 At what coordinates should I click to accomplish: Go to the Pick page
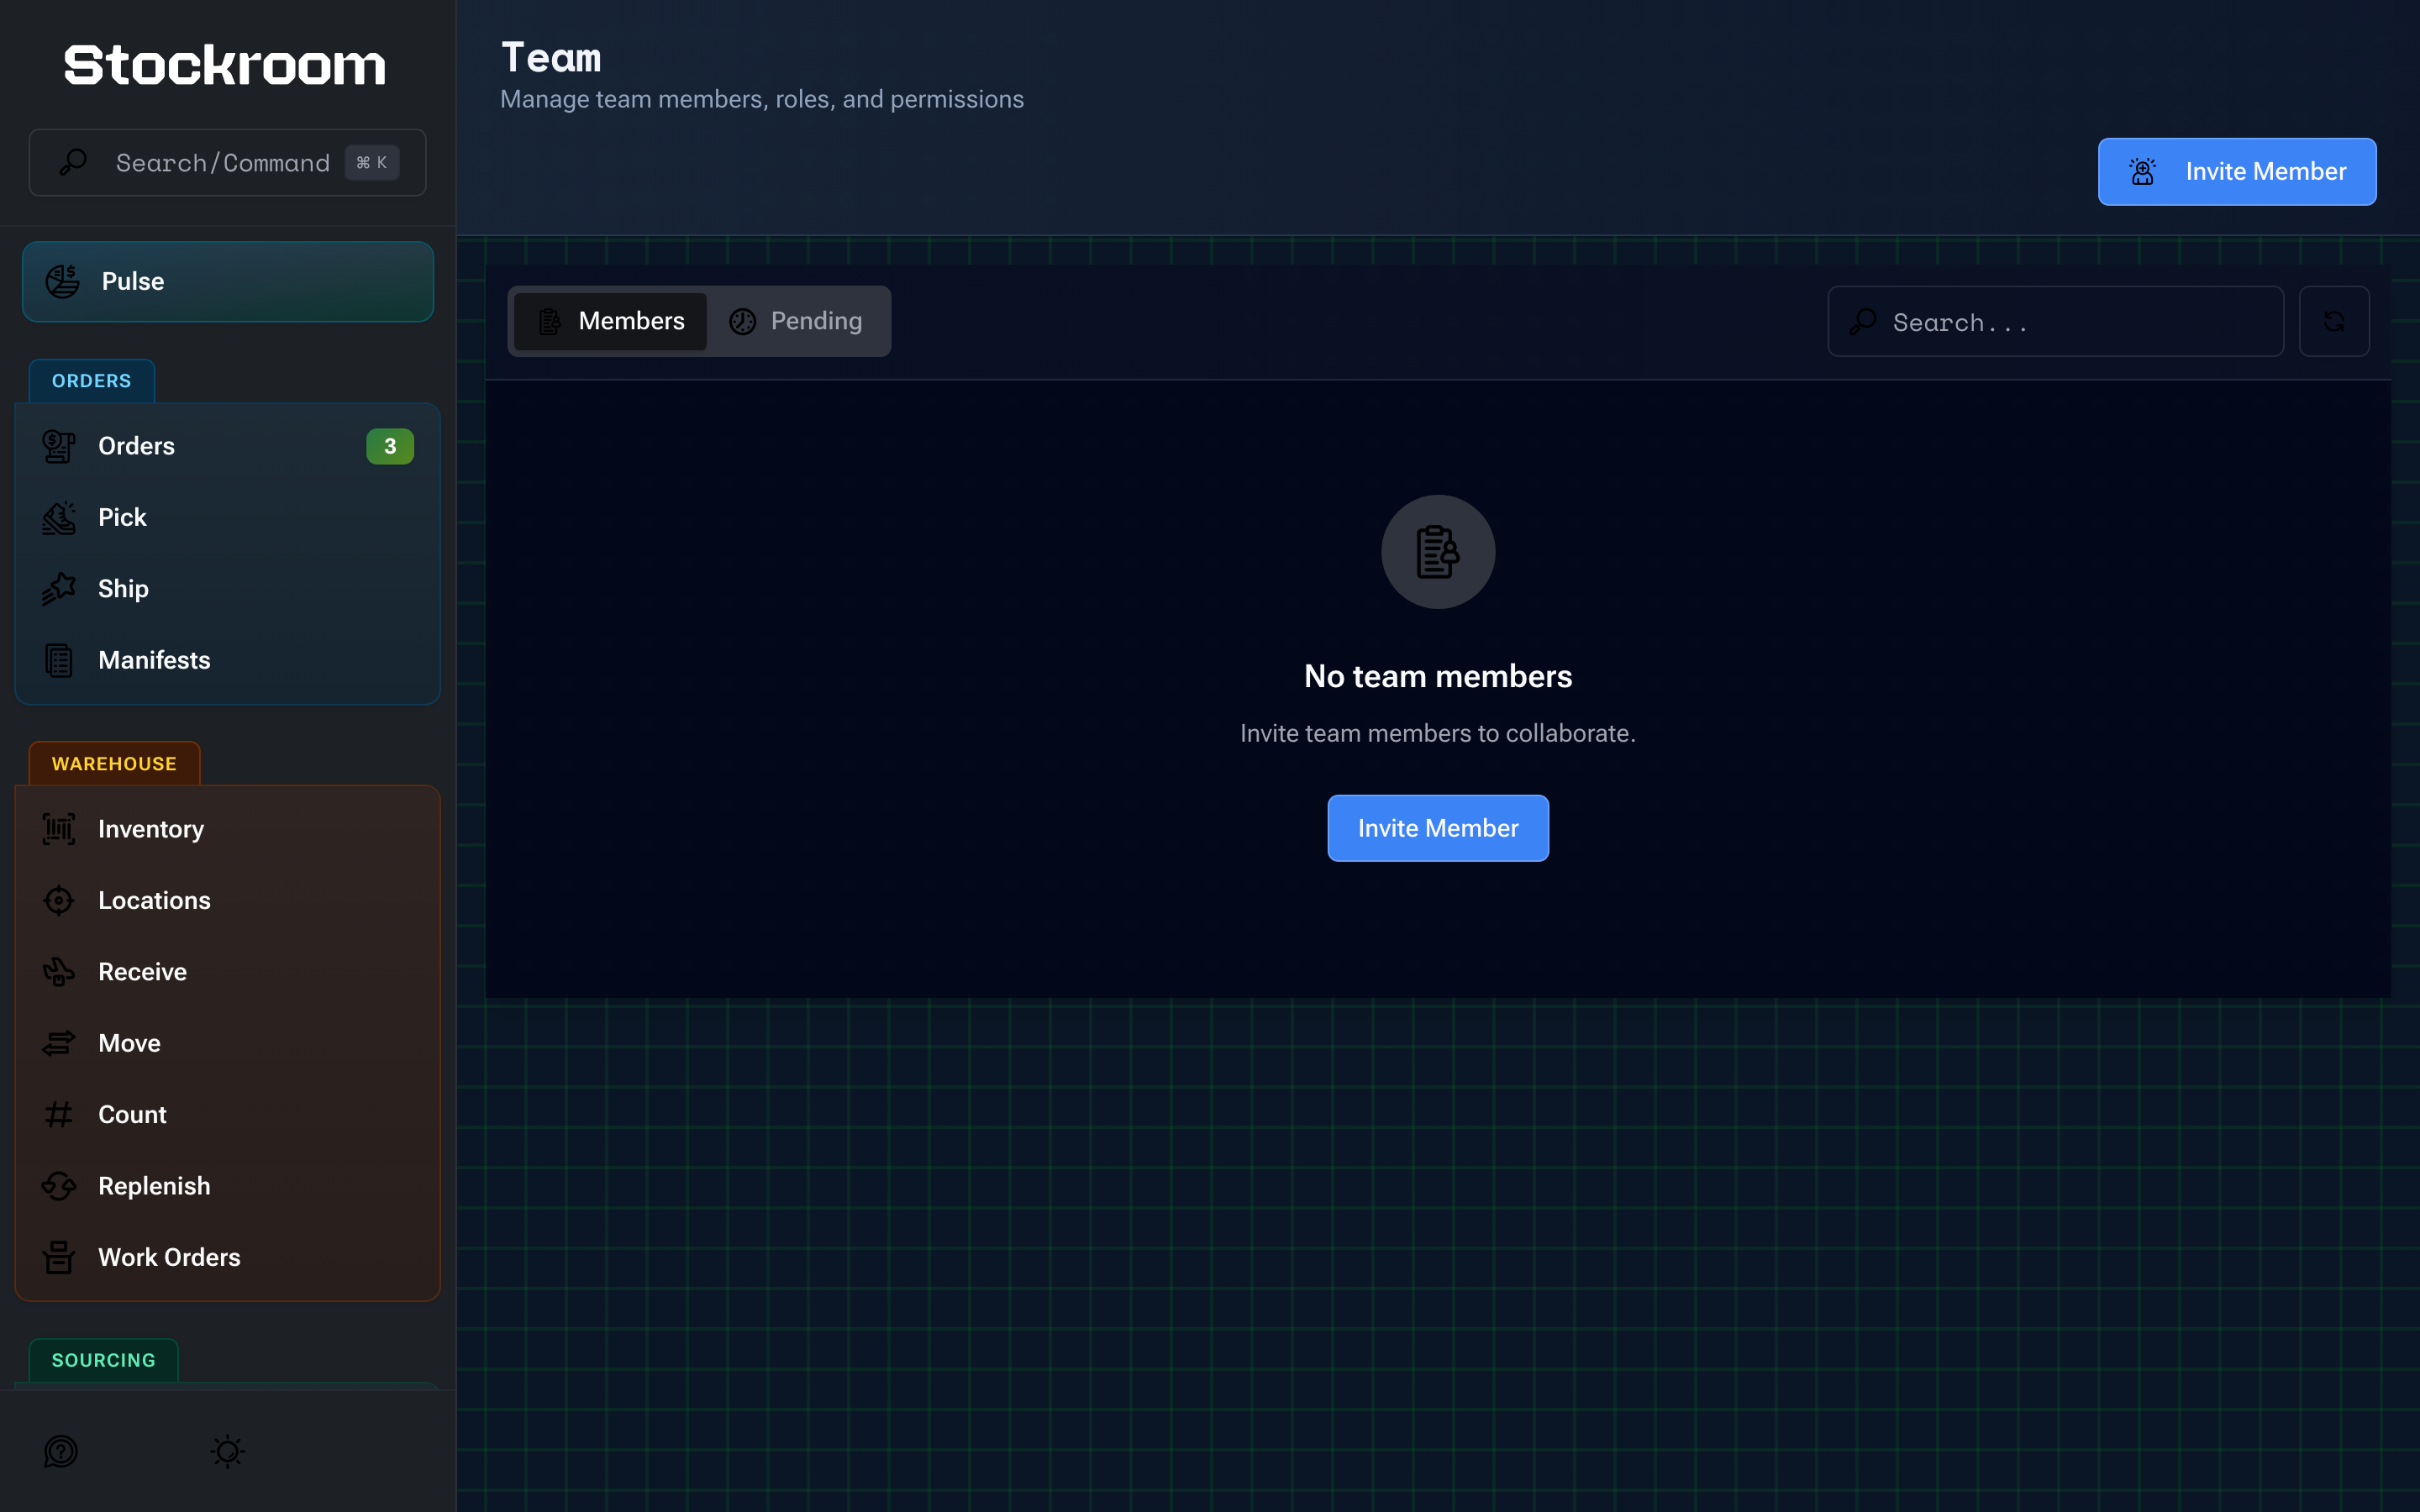[228, 517]
